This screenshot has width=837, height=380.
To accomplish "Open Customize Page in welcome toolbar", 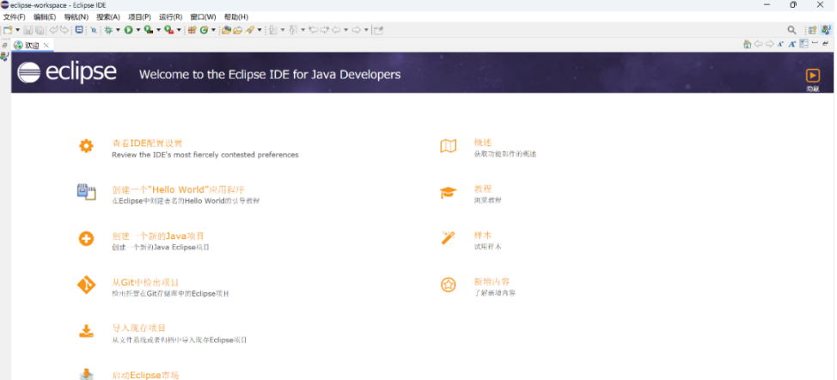I will (x=803, y=44).
